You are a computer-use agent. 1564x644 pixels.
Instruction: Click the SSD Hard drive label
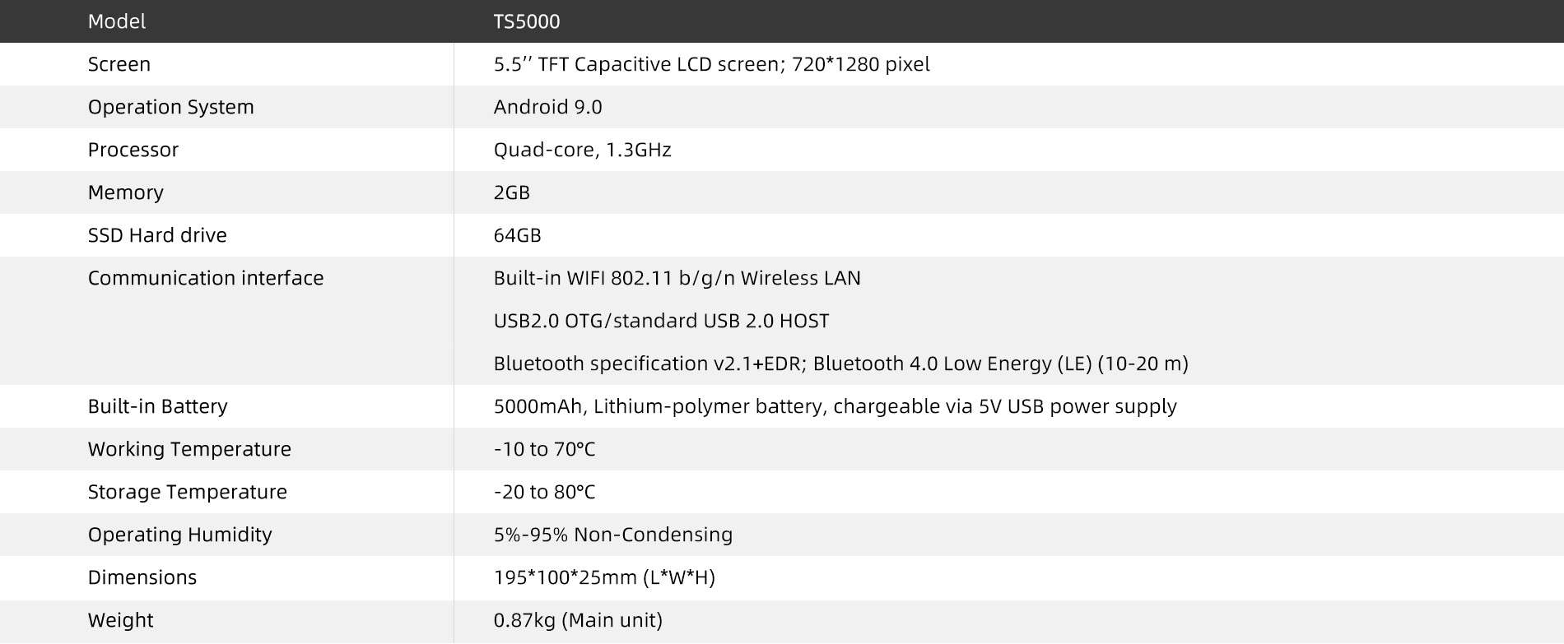[156, 235]
